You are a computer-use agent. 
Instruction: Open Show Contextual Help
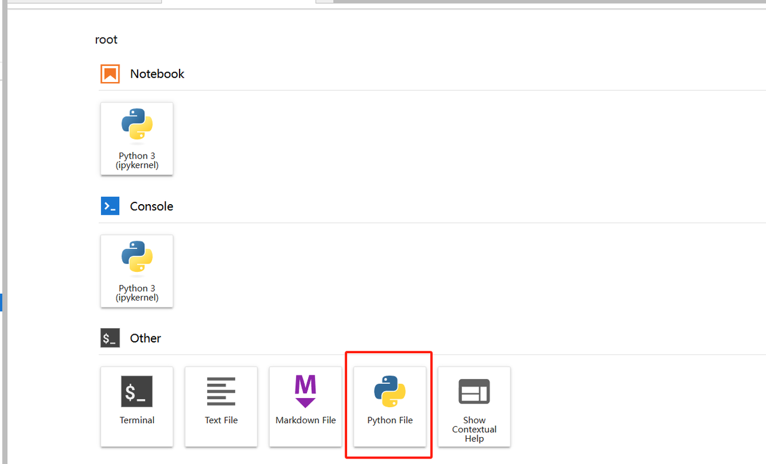(474, 406)
